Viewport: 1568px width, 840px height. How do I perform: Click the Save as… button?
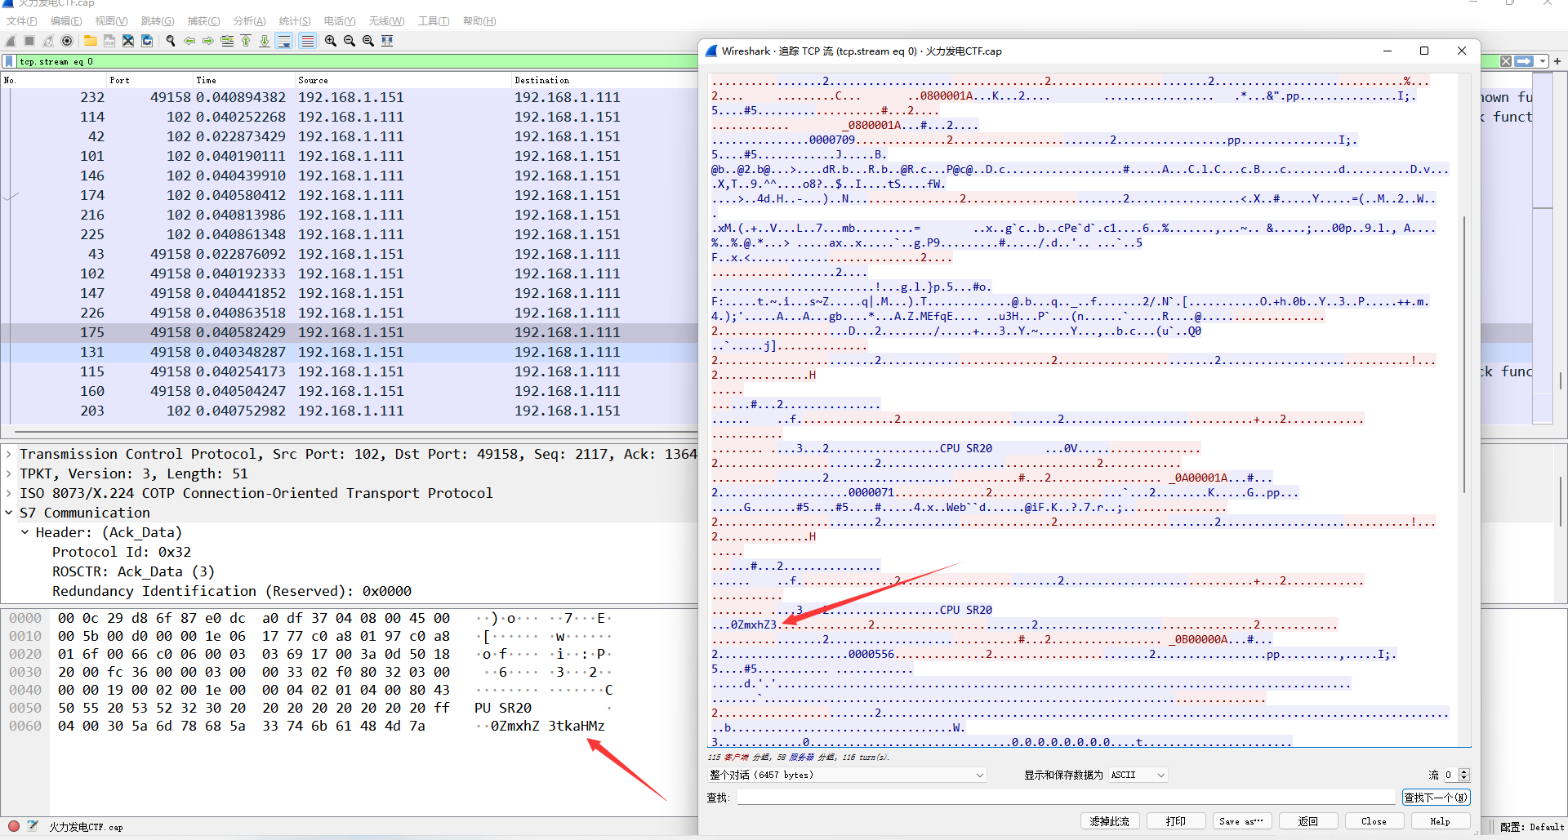1241,821
